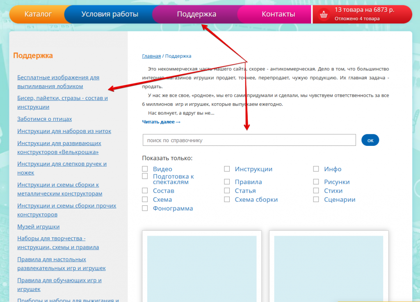Tick the Сценарии checkbox
Screen dimensions: 420x302
click(316, 199)
